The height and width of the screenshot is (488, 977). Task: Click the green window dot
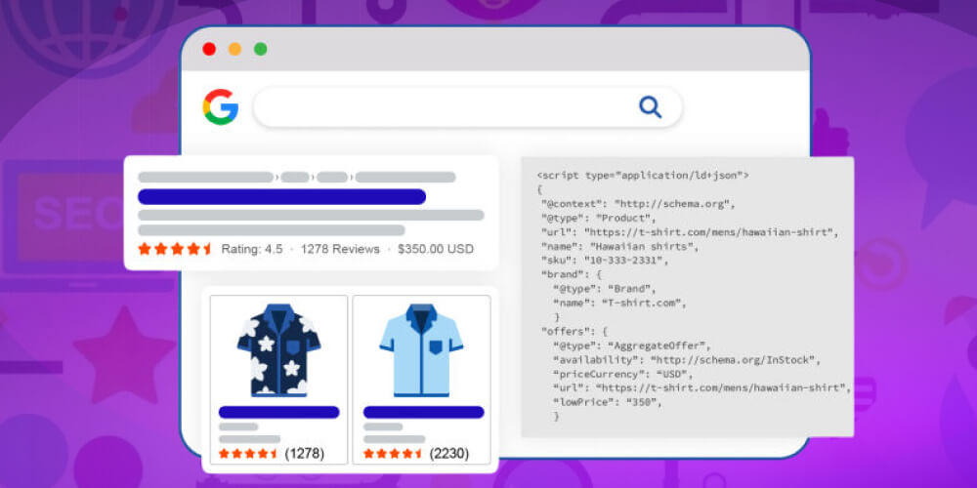click(x=260, y=49)
